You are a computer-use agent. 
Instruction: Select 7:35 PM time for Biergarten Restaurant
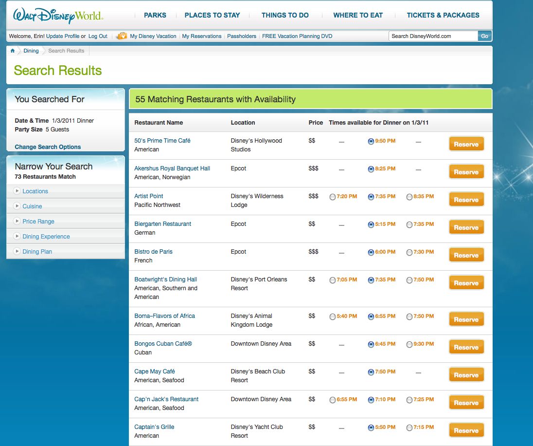tap(409, 224)
